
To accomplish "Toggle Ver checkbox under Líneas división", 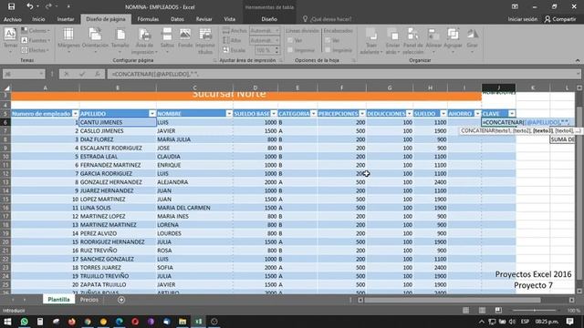I will point(290,40).
